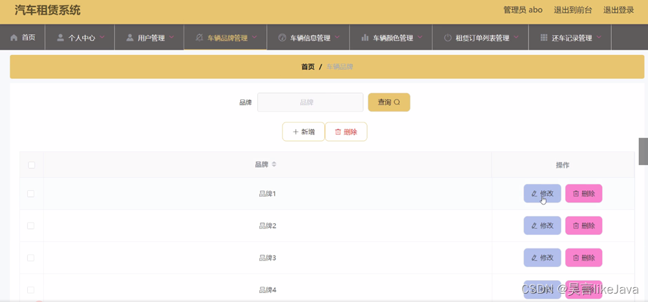This screenshot has width=648, height=302.
Task: Check the checkbox for 品牌2 row
Action: coord(30,226)
